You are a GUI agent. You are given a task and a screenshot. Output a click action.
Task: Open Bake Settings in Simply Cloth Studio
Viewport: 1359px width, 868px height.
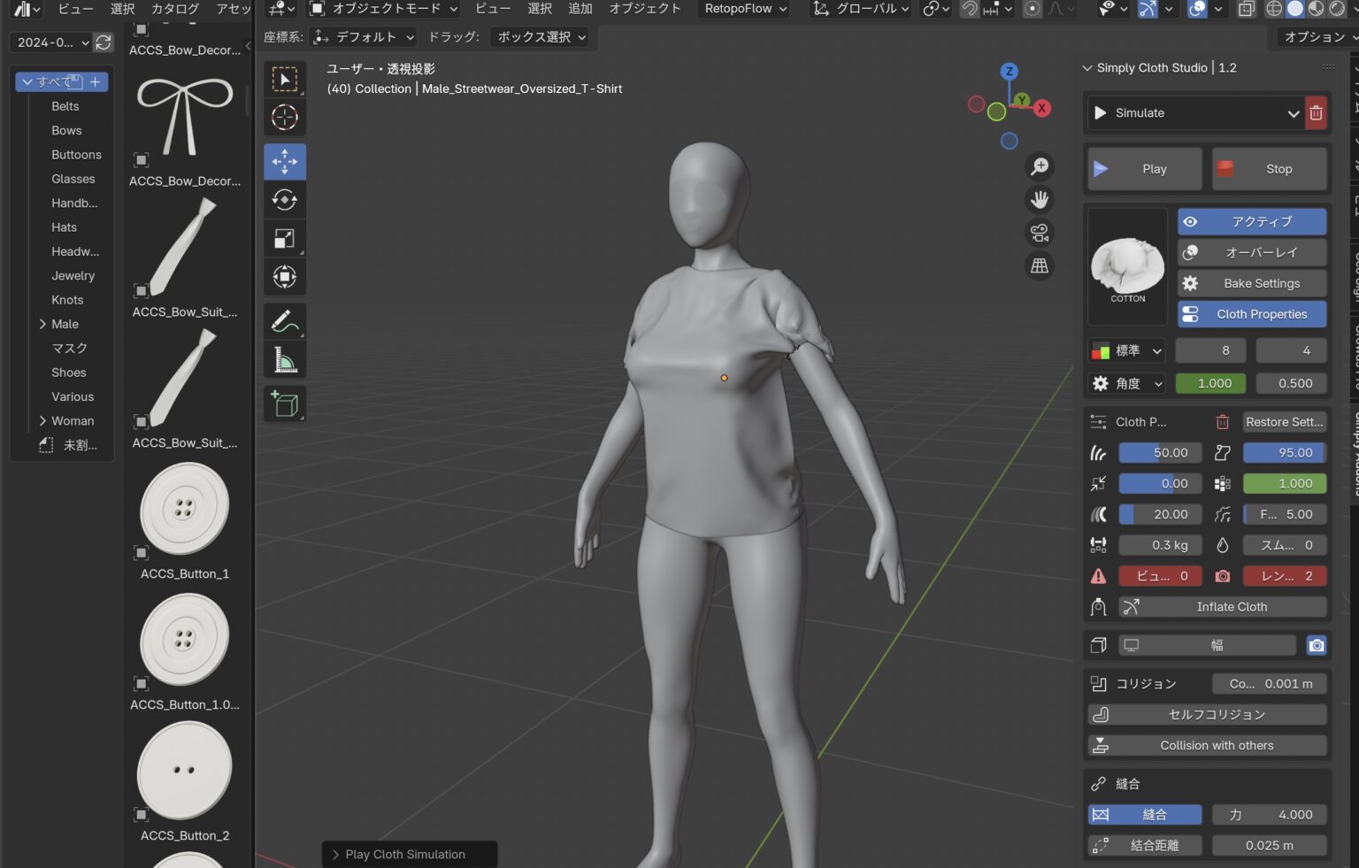(x=1251, y=283)
